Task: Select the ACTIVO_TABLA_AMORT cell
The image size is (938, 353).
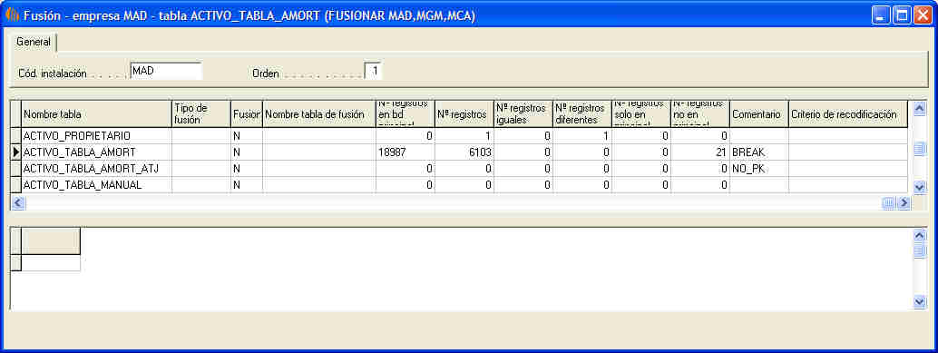Action: pyautogui.click(x=96, y=152)
